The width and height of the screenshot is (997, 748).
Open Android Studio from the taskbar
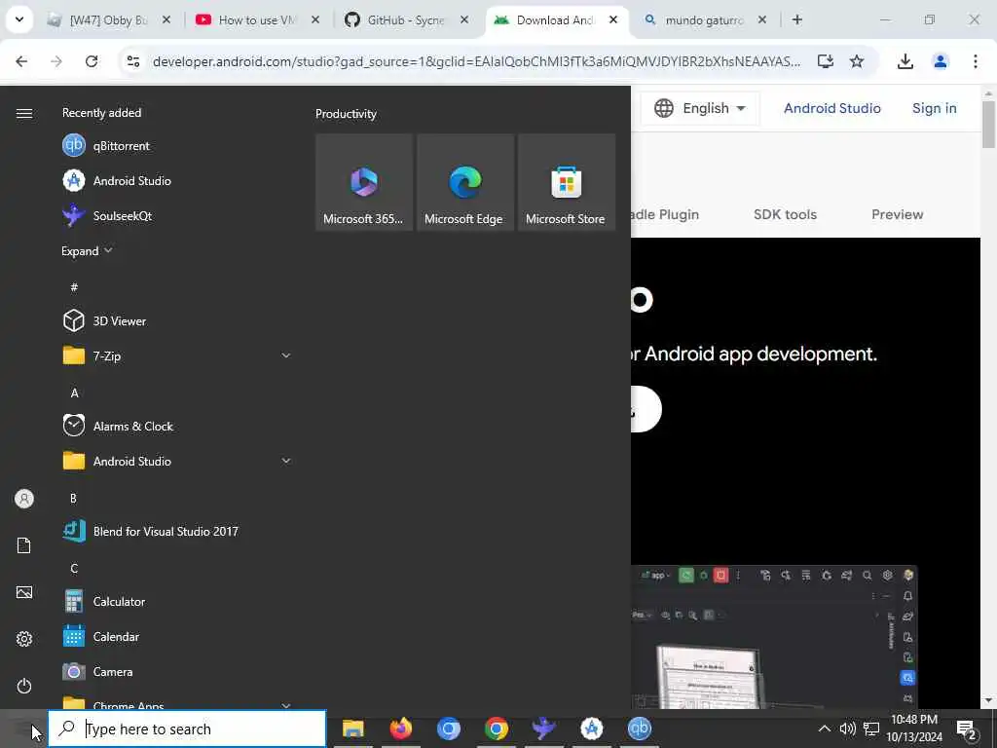591,729
